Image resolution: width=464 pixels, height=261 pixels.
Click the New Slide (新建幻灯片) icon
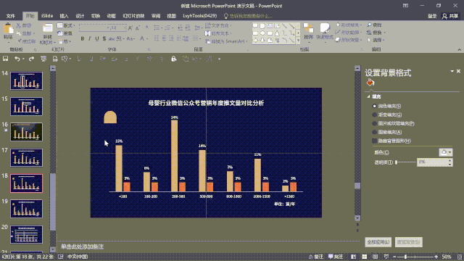click(x=47, y=28)
